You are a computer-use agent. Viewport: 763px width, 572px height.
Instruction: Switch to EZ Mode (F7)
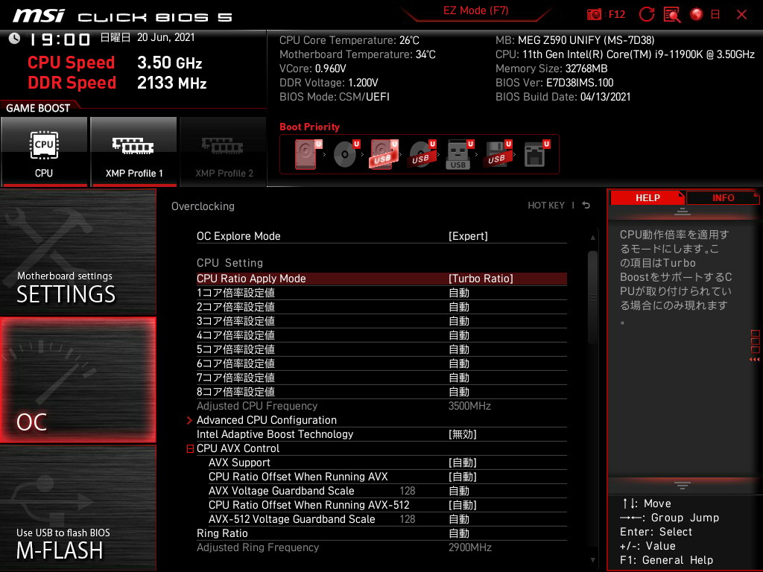[475, 10]
